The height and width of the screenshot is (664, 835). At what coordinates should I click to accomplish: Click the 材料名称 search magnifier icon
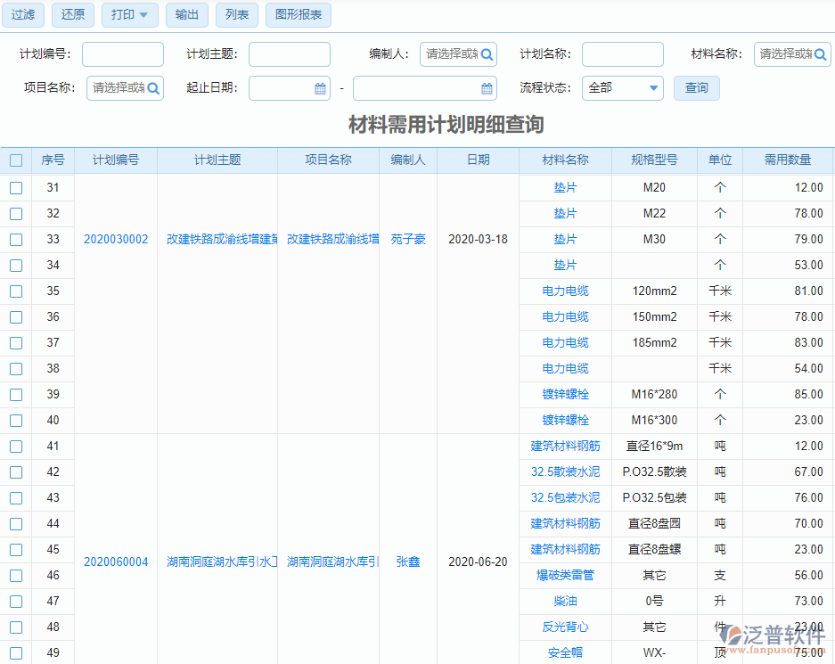point(821,53)
